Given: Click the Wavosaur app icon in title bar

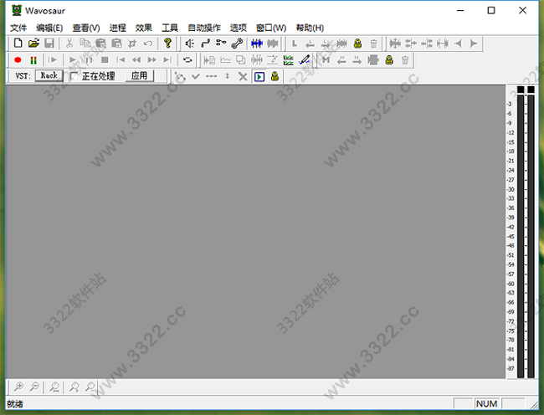Looking at the screenshot, I should point(16,10).
